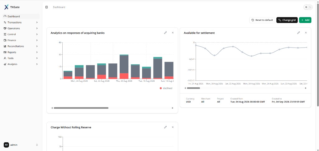This screenshot has height=151, width=319.
Task: Toggle the declined legend item
Action: [166, 88]
